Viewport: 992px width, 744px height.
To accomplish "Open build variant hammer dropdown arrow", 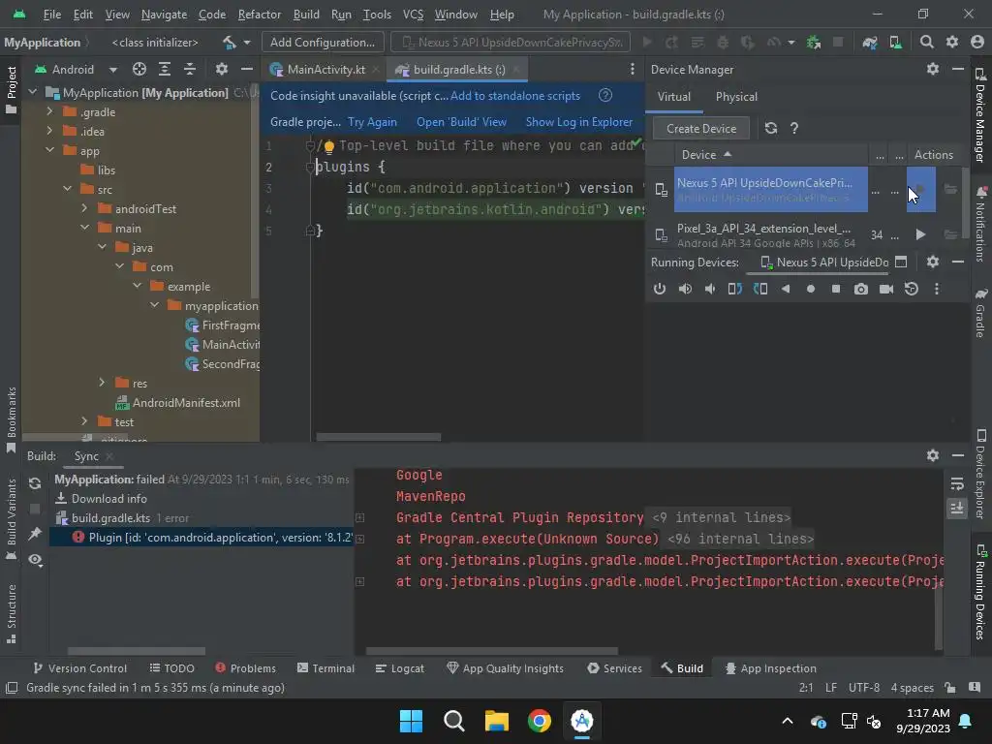I will [x=247, y=43].
